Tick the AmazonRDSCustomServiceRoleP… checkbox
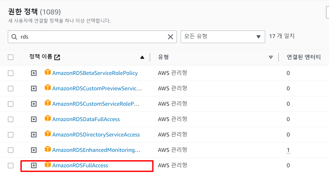Screen dimensions: 329x173 point(10,104)
